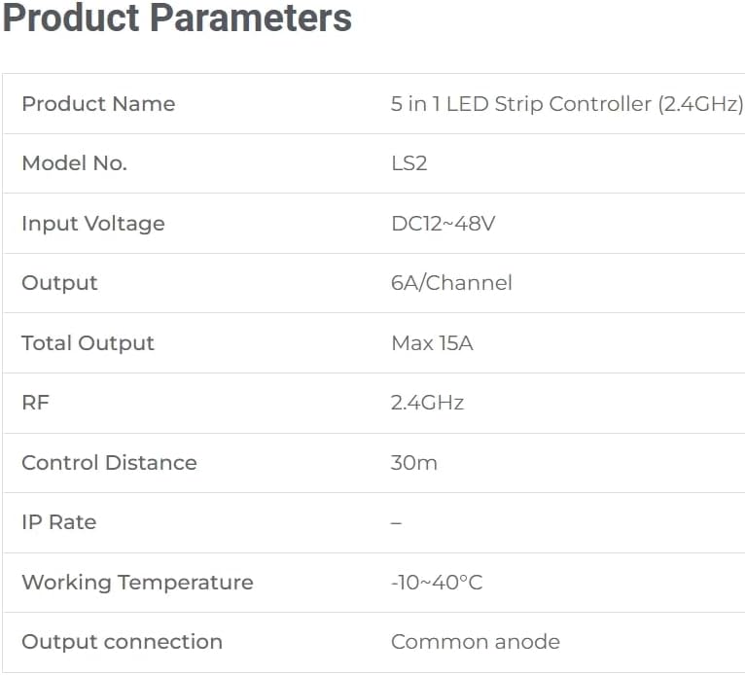Click the dash value beside IP Rate
The width and height of the screenshot is (745, 675).
[x=396, y=522]
